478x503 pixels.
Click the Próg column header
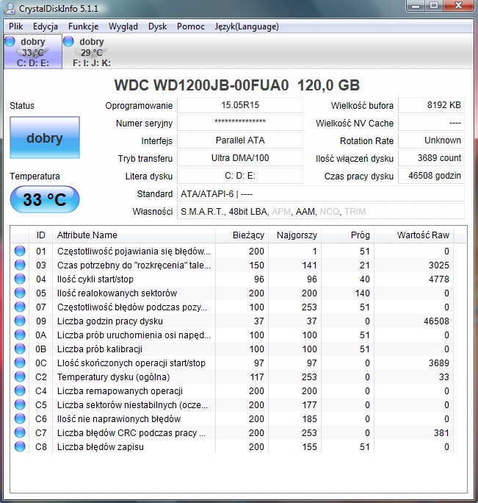(347, 235)
